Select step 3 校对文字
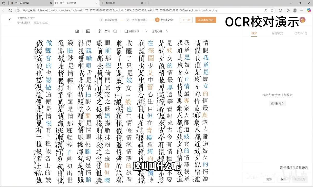Screen dimensions: 313x187 point(164,20)
